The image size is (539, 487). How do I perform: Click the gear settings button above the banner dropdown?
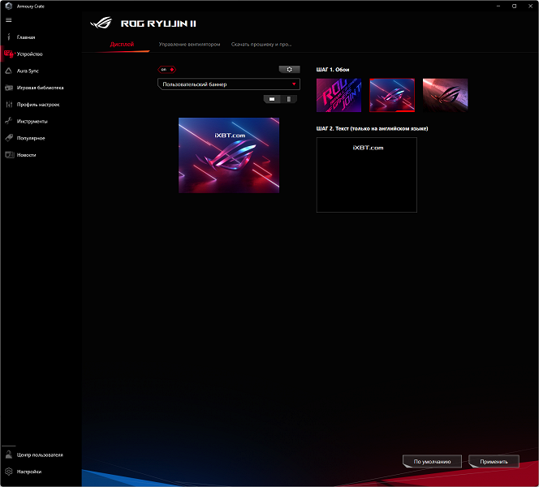[x=290, y=70]
